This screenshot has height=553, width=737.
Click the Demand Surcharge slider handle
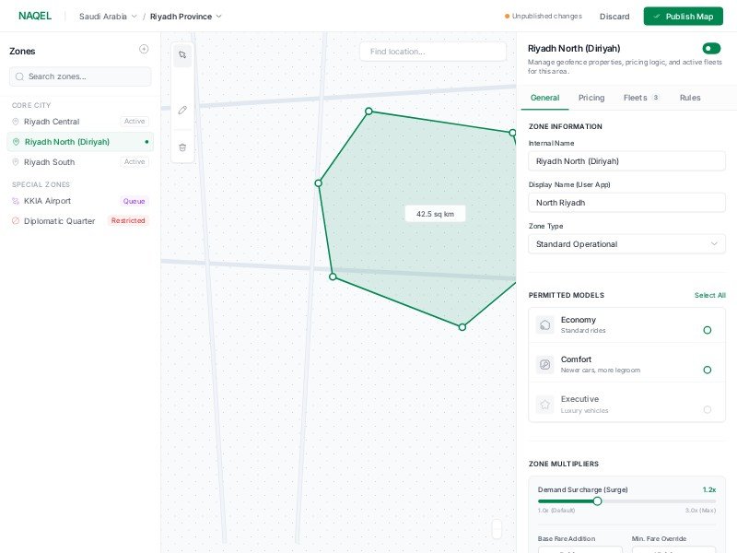pos(597,501)
